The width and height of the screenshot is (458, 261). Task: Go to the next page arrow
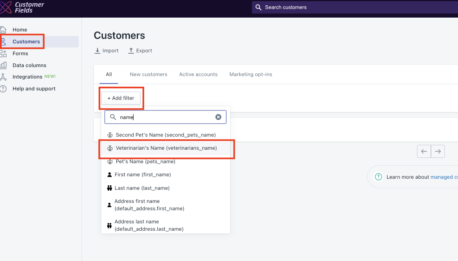(438, 151)
